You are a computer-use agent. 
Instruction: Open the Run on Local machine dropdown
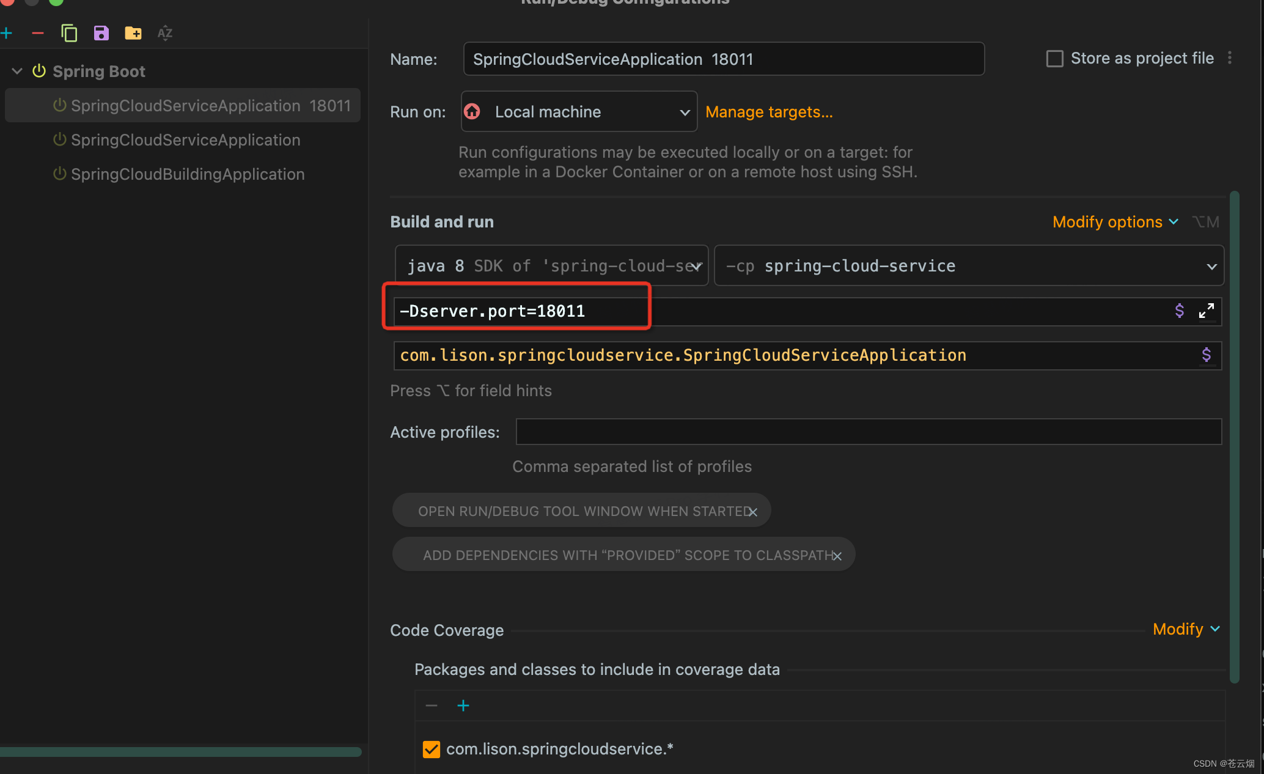(x=579, y=112)
